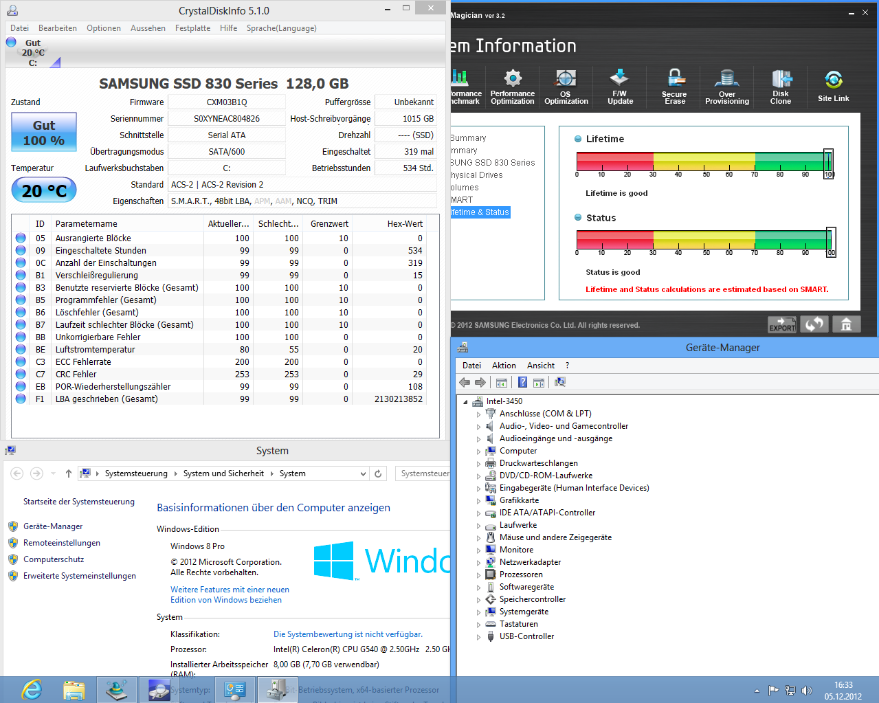Expand USB-Controller node
The width and height of the screenshot is (879, 703).
[479, 637]
